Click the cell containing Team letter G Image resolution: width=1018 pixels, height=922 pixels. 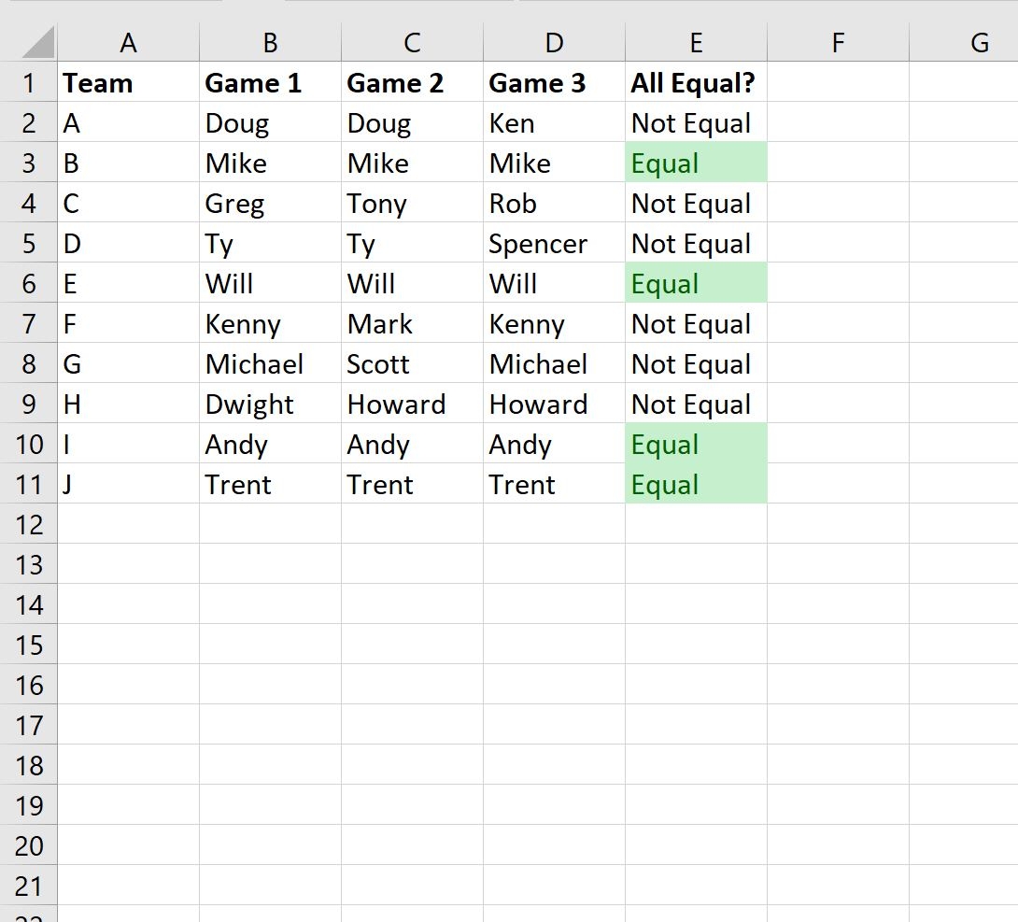point(128,363)
